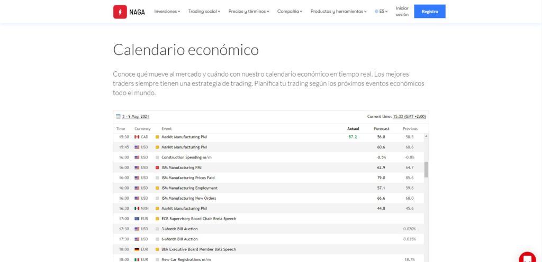Open the New Car Registrations m/m event
Image resolution: width=542 pixels, height=262 pixels.
[186, 259]
